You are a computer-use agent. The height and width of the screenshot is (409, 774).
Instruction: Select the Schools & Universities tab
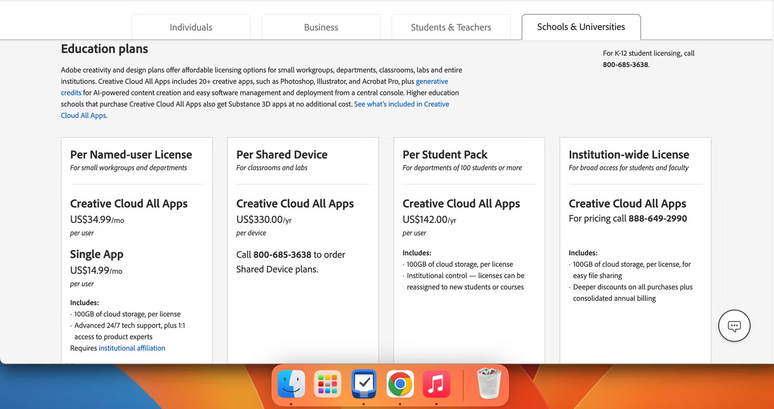(580, 26)
